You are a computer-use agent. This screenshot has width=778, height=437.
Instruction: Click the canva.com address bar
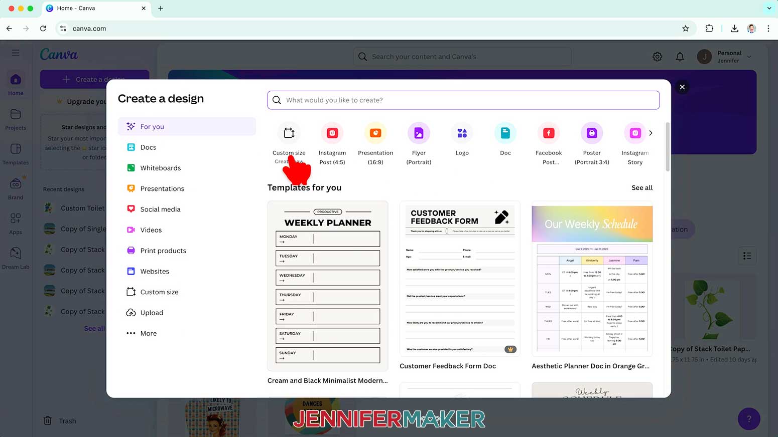coord(376,29)
